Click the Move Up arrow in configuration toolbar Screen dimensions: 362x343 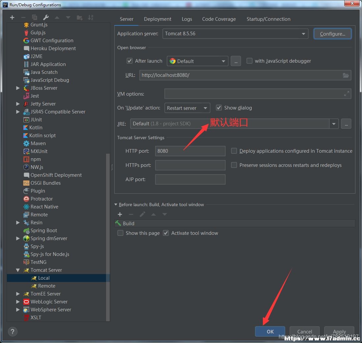[x=57, y=17]
